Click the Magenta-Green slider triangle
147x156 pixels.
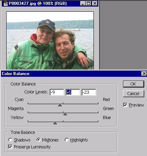65,114
